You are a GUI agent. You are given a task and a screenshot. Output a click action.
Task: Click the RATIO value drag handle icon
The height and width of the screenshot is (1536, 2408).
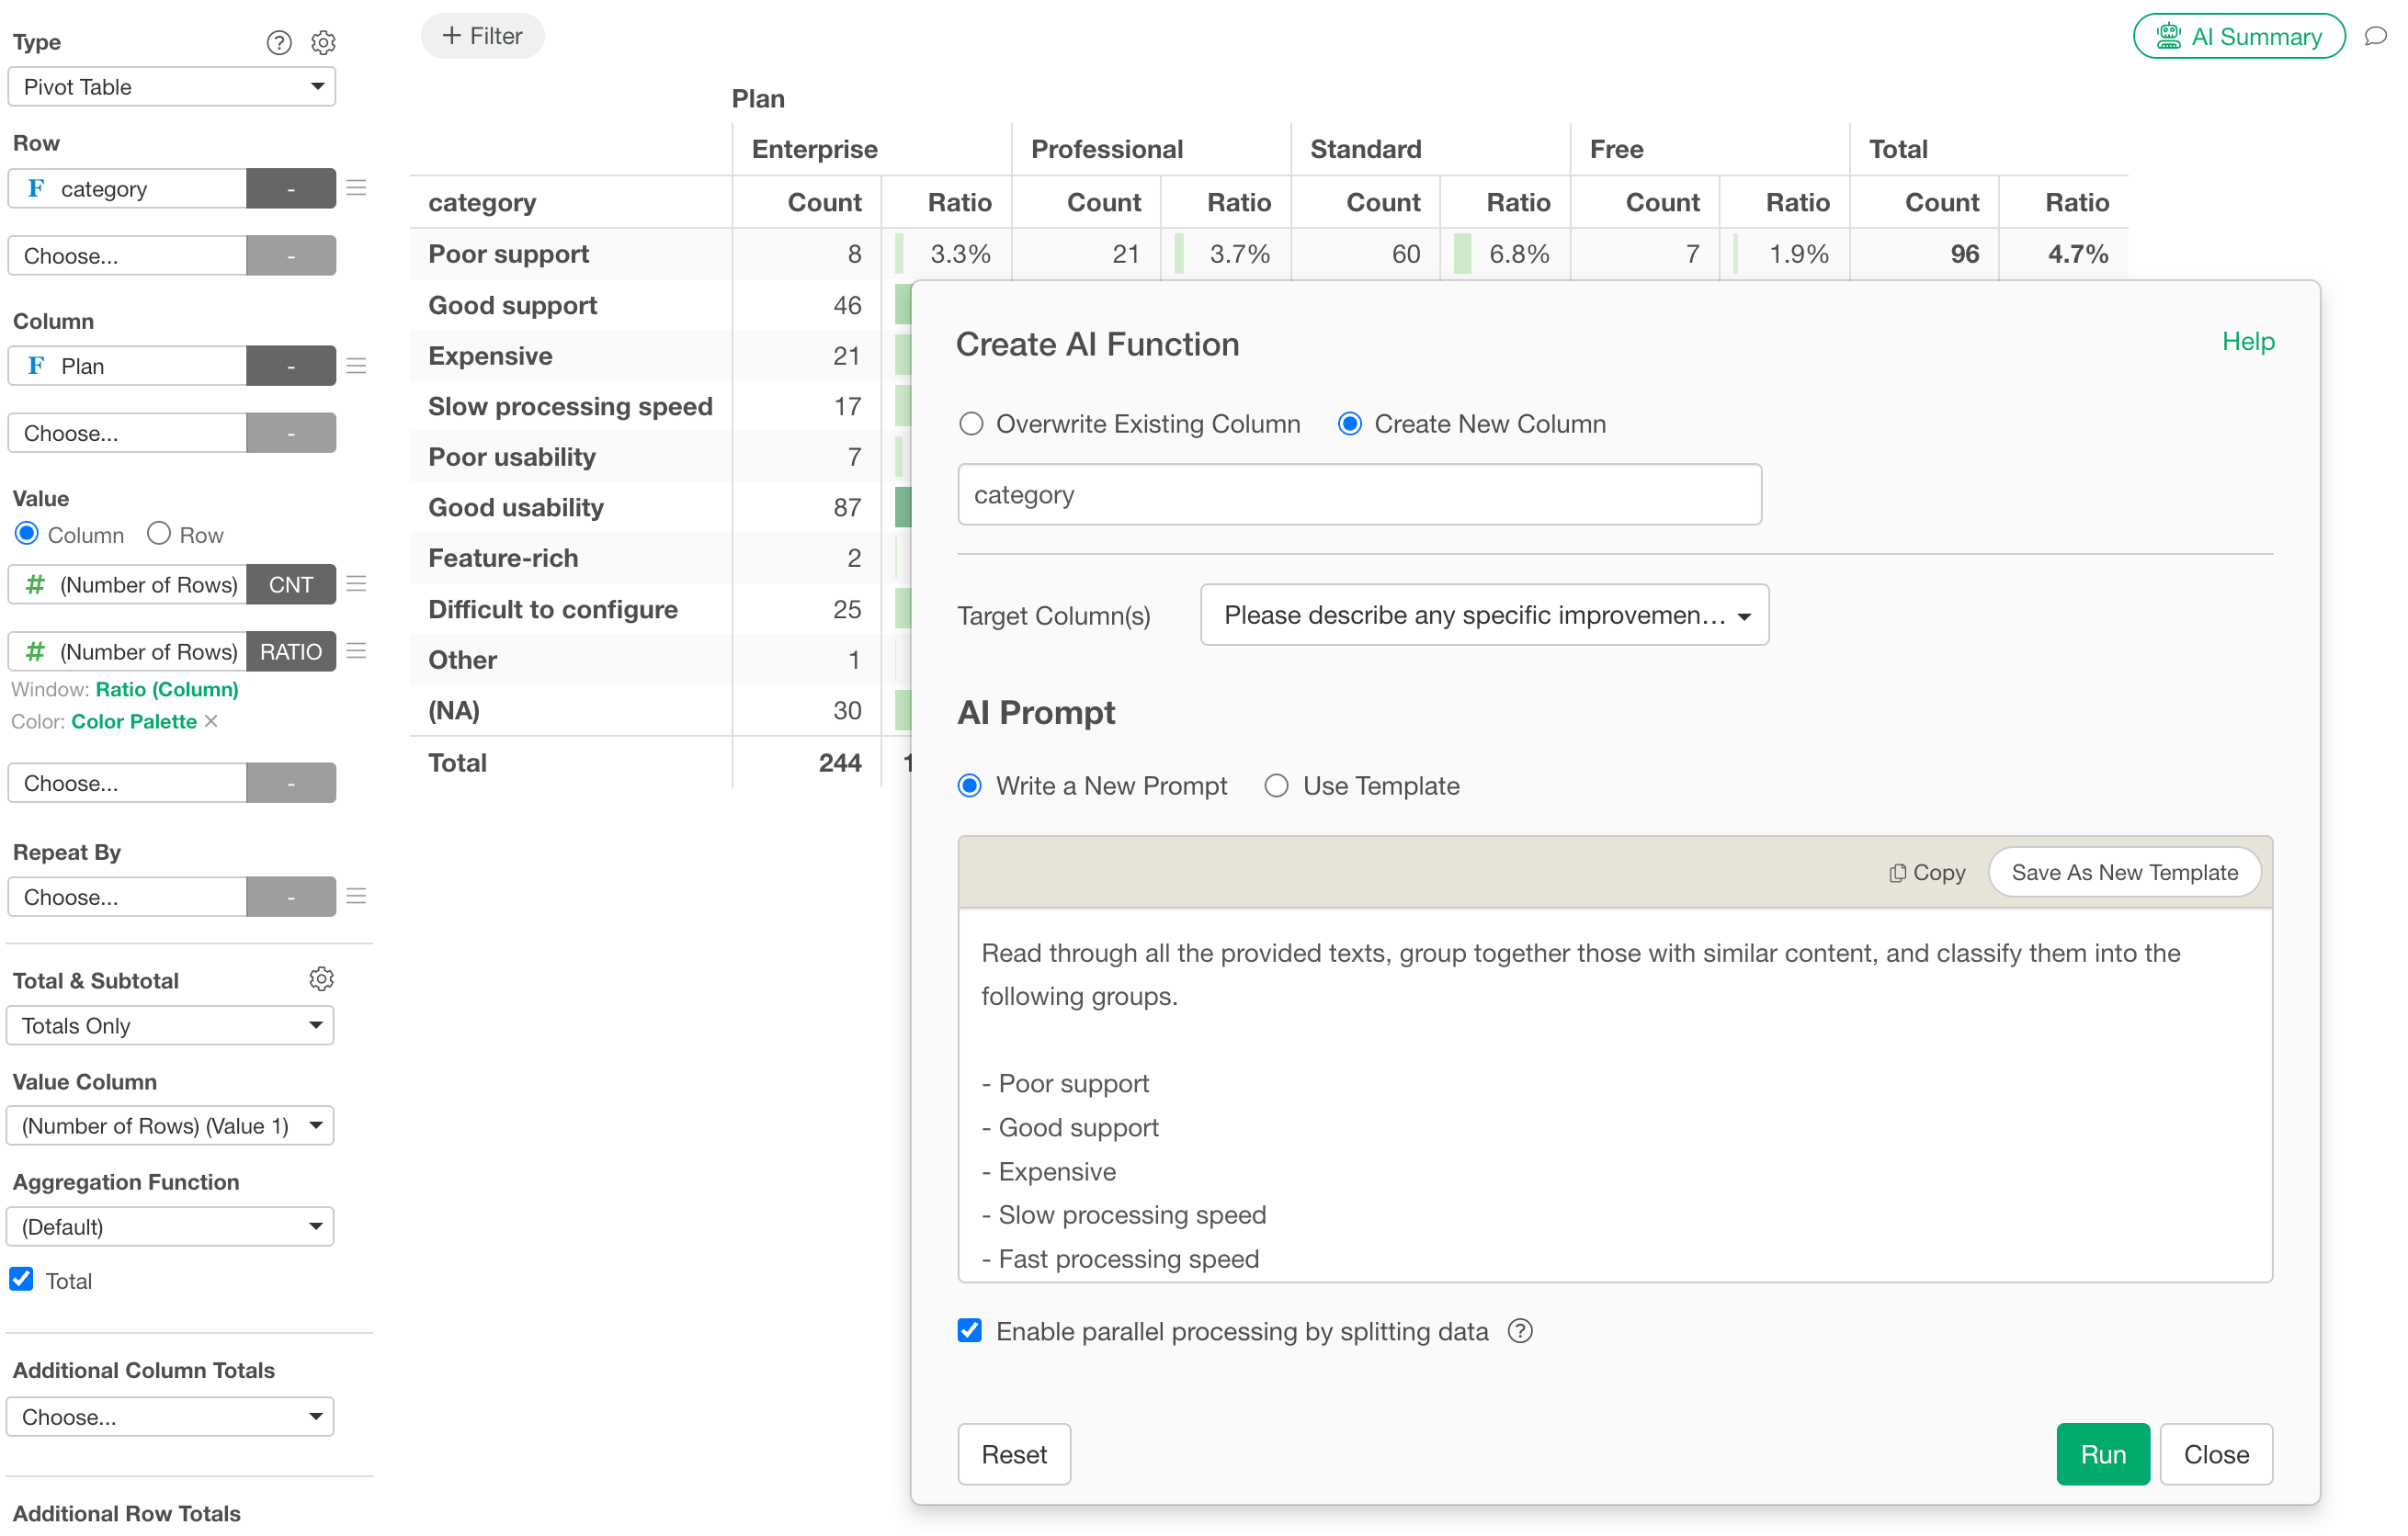[356, 650]
